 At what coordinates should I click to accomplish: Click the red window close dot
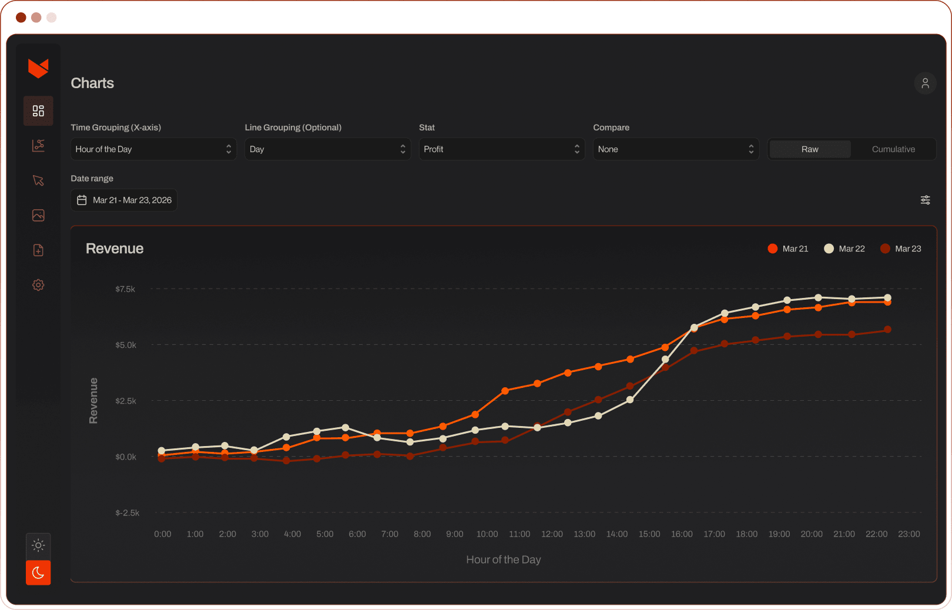tap(21, 18)
